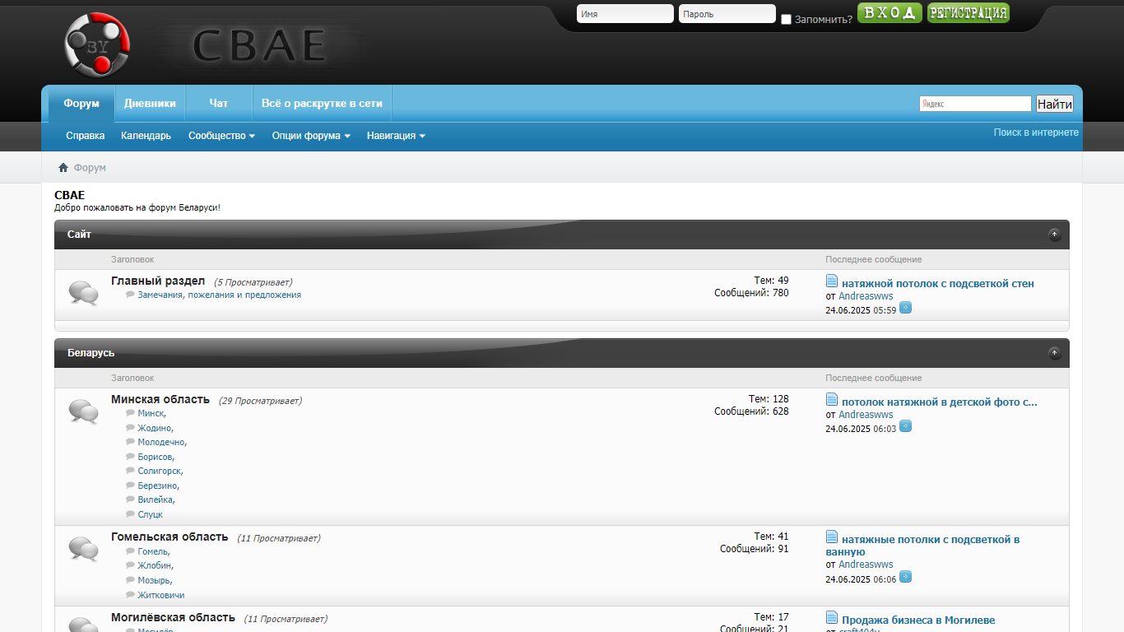Open the Навигация dropdown menu

click(x=396, y=136)
